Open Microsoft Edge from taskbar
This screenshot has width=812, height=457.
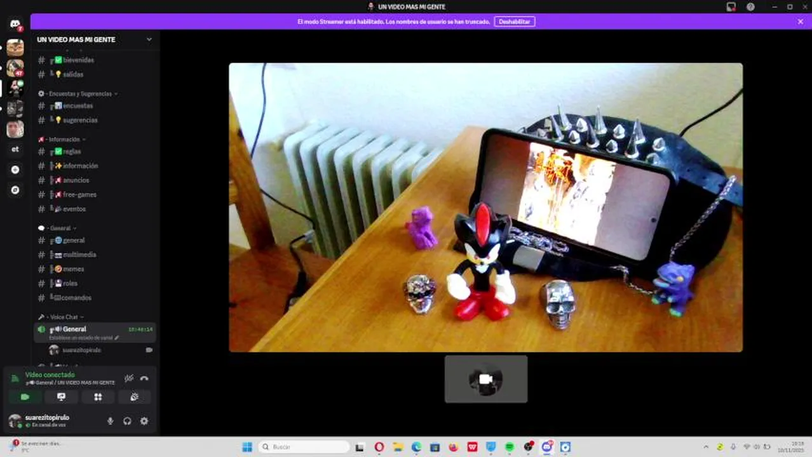pos(416,447)
